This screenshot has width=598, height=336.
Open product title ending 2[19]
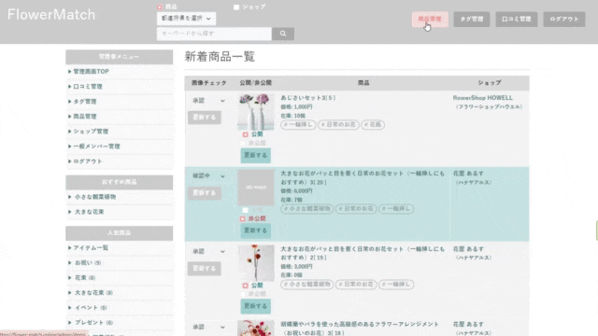(363, 253)
